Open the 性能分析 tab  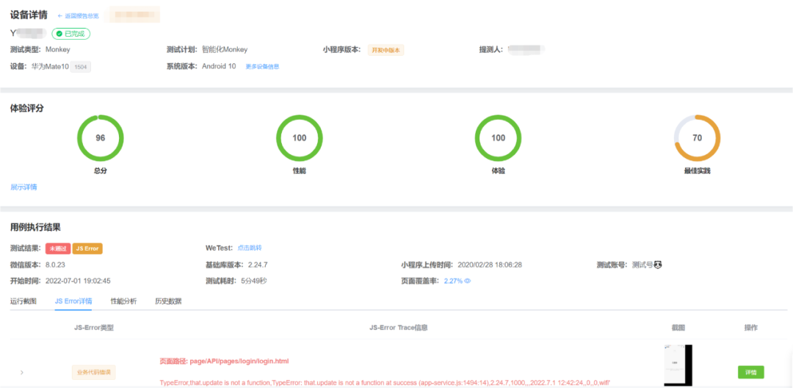tap(123, 301)
